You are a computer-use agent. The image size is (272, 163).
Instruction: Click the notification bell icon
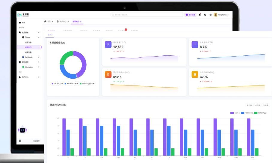[x=200, y=15]
